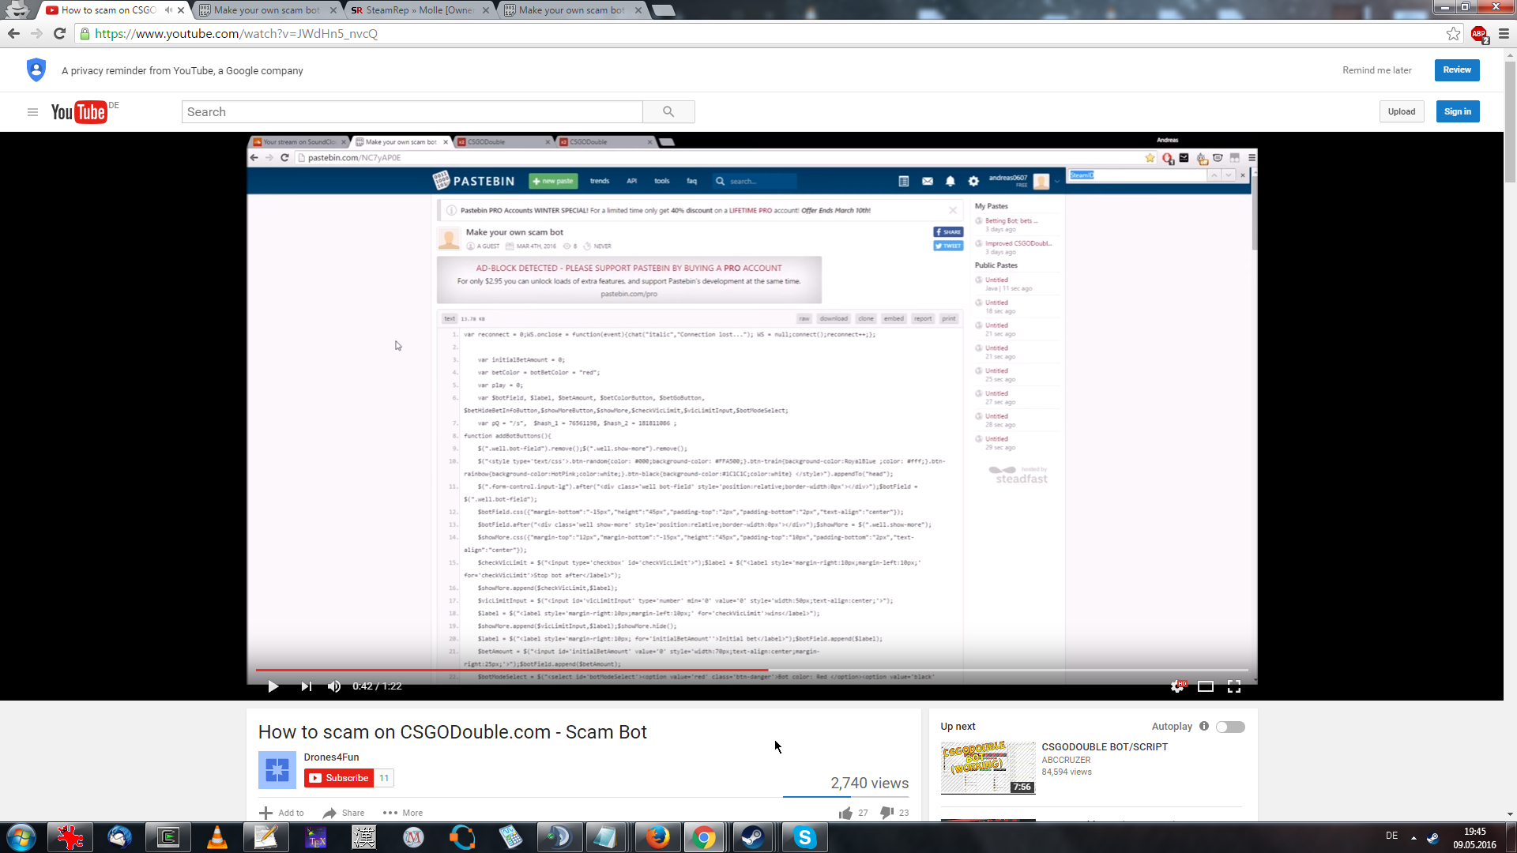Open the Share options panel

point(344,813)
